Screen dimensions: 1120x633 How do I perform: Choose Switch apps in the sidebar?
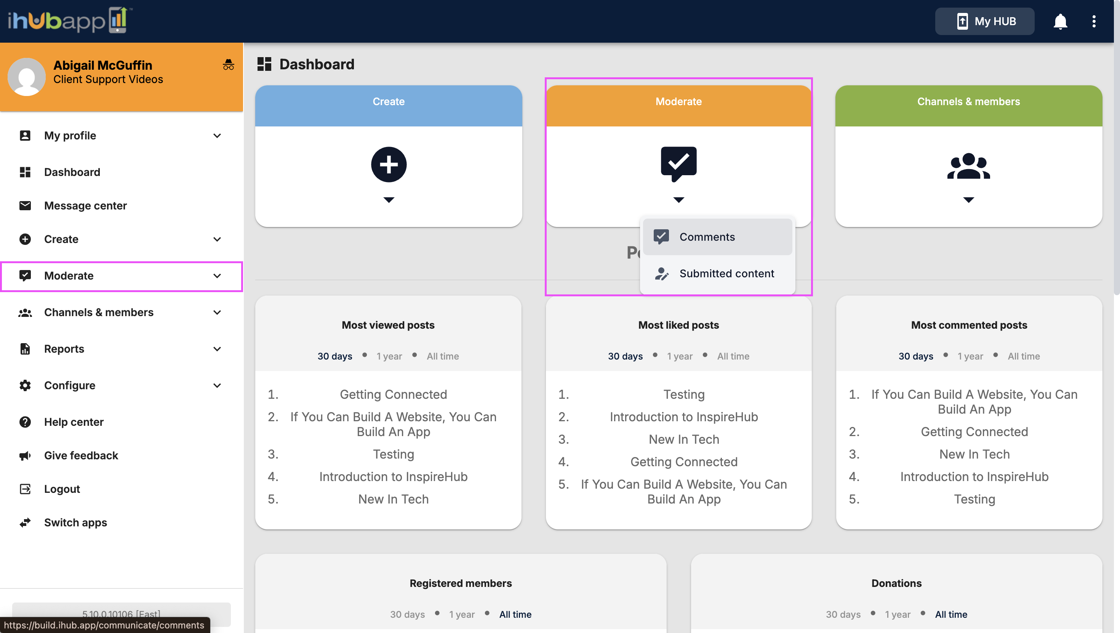click(121, 522)
